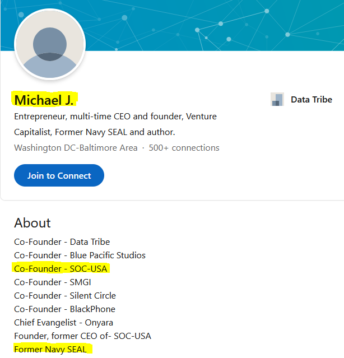Image resolution: width=344 pixels, height=358 pixels.
Task: Click the headline line starting with Capitalist
Action: 95,132
